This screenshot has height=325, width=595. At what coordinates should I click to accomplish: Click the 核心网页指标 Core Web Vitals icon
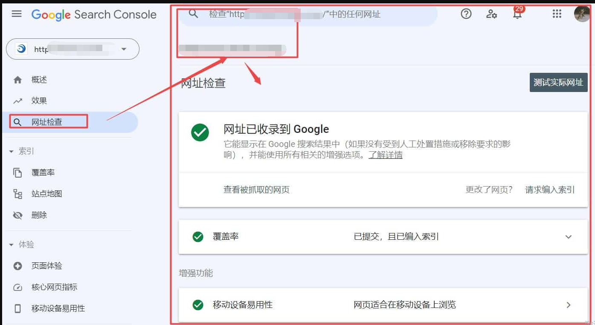point(17,287)
